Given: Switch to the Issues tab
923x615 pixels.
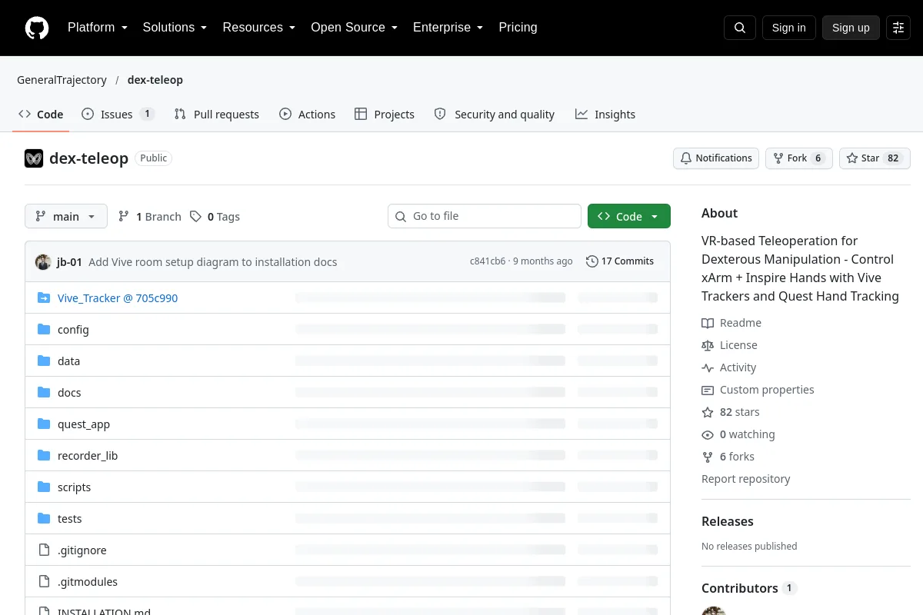Looking at the screenshot, I should [118, 114].
